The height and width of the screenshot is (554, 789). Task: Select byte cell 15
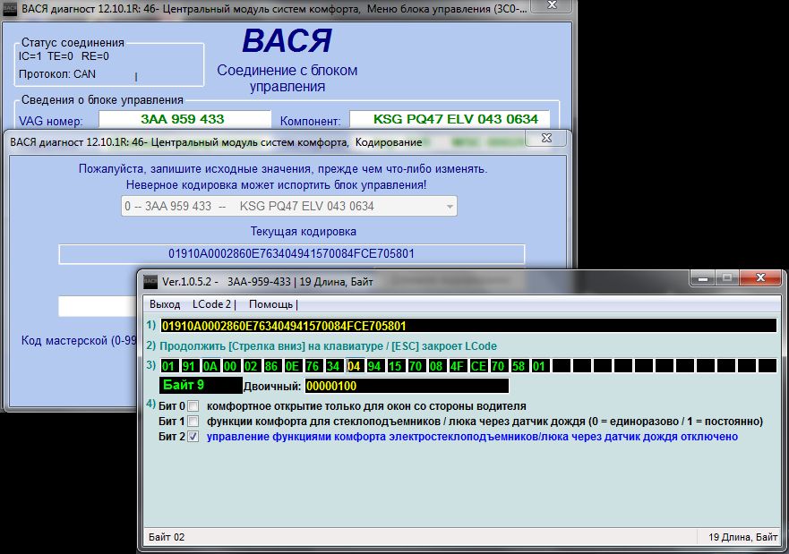click(x=396, y=366)
